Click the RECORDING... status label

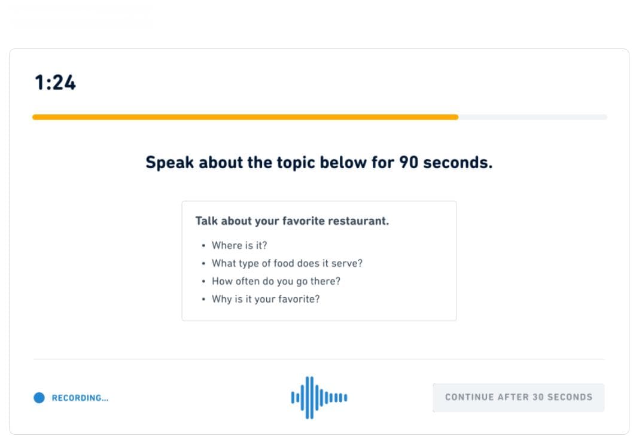pos(80,398)
